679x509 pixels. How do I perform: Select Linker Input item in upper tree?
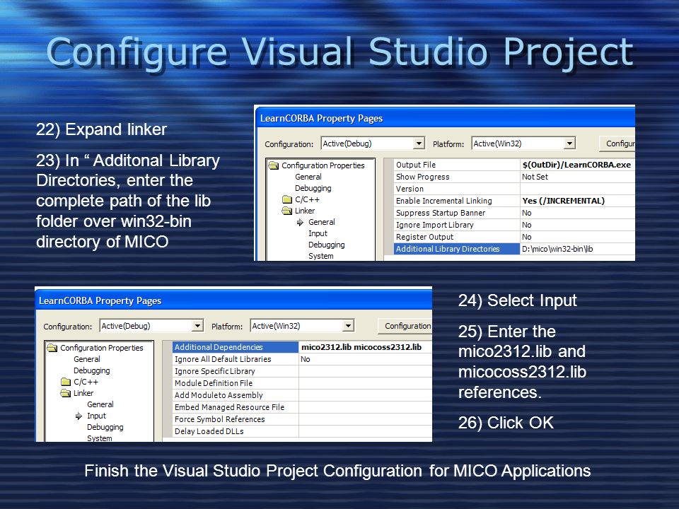(318, 233)
